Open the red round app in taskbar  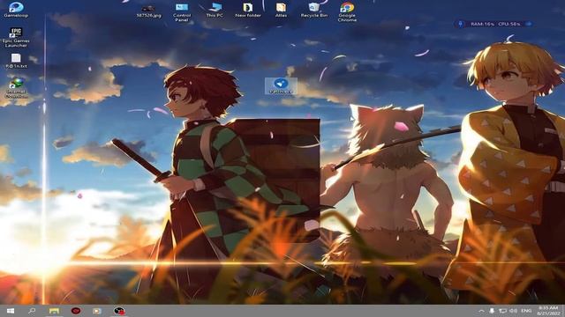click(75, 311)
